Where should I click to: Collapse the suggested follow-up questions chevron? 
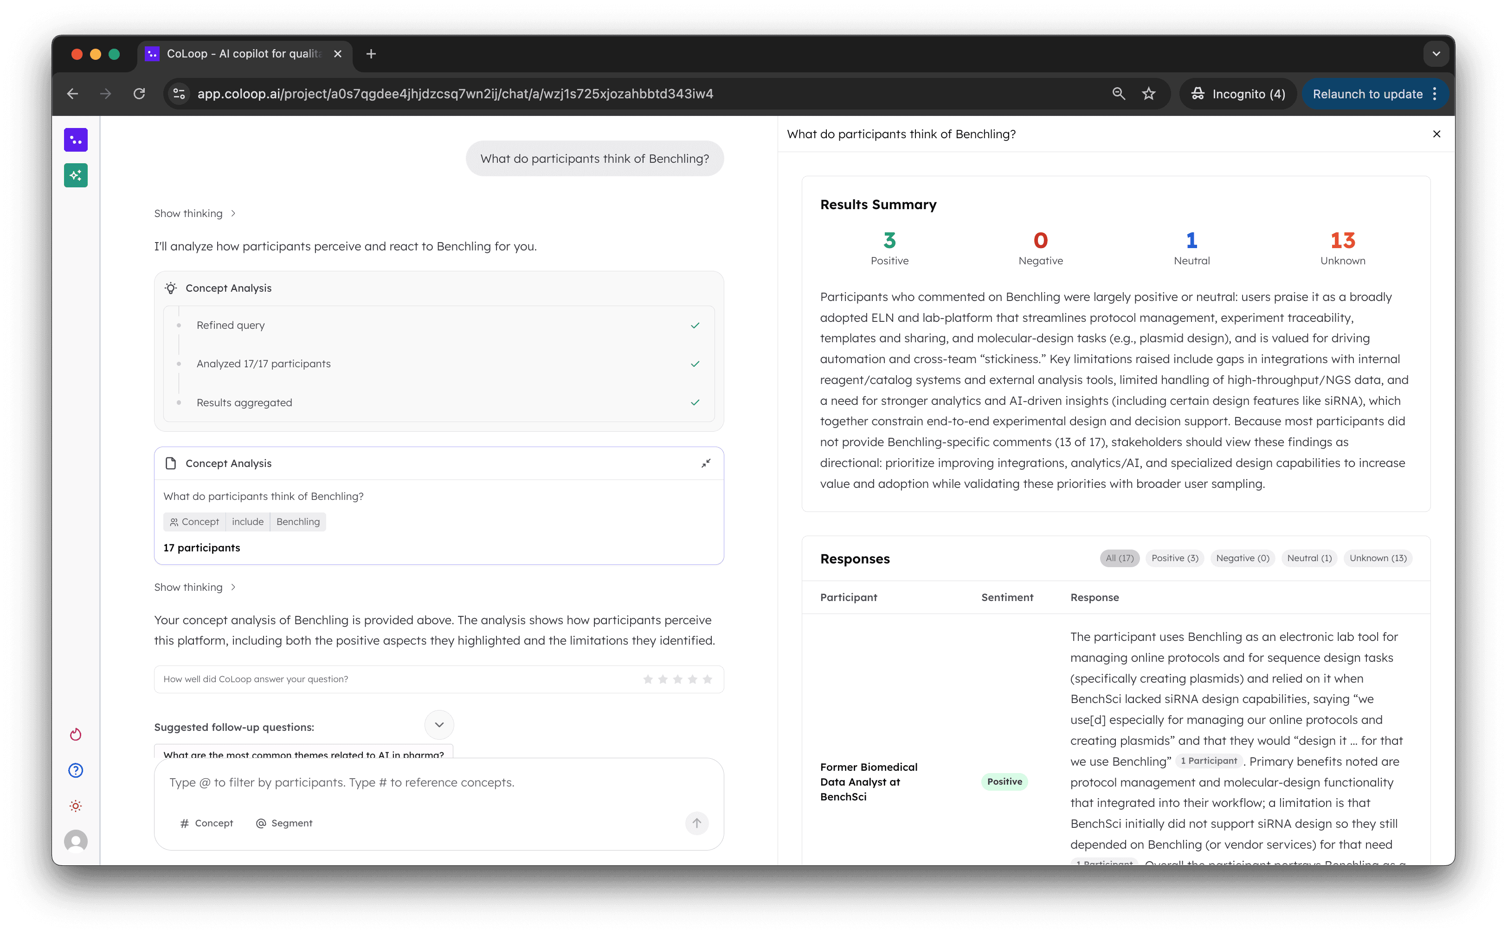pos(439,724)
